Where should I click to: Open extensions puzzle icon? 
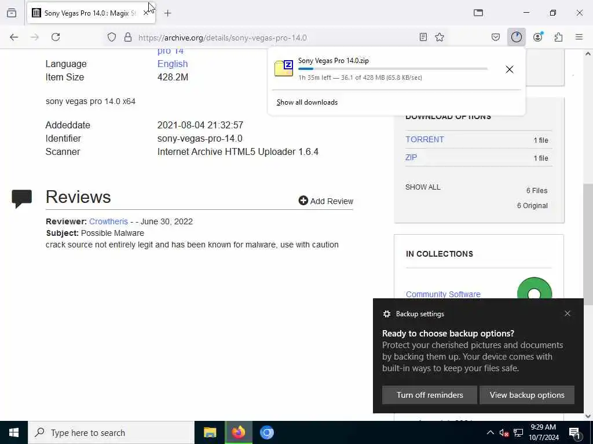click(x=558, y=37)
